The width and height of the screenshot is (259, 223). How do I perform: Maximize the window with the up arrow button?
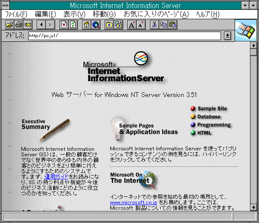[253, 6]
